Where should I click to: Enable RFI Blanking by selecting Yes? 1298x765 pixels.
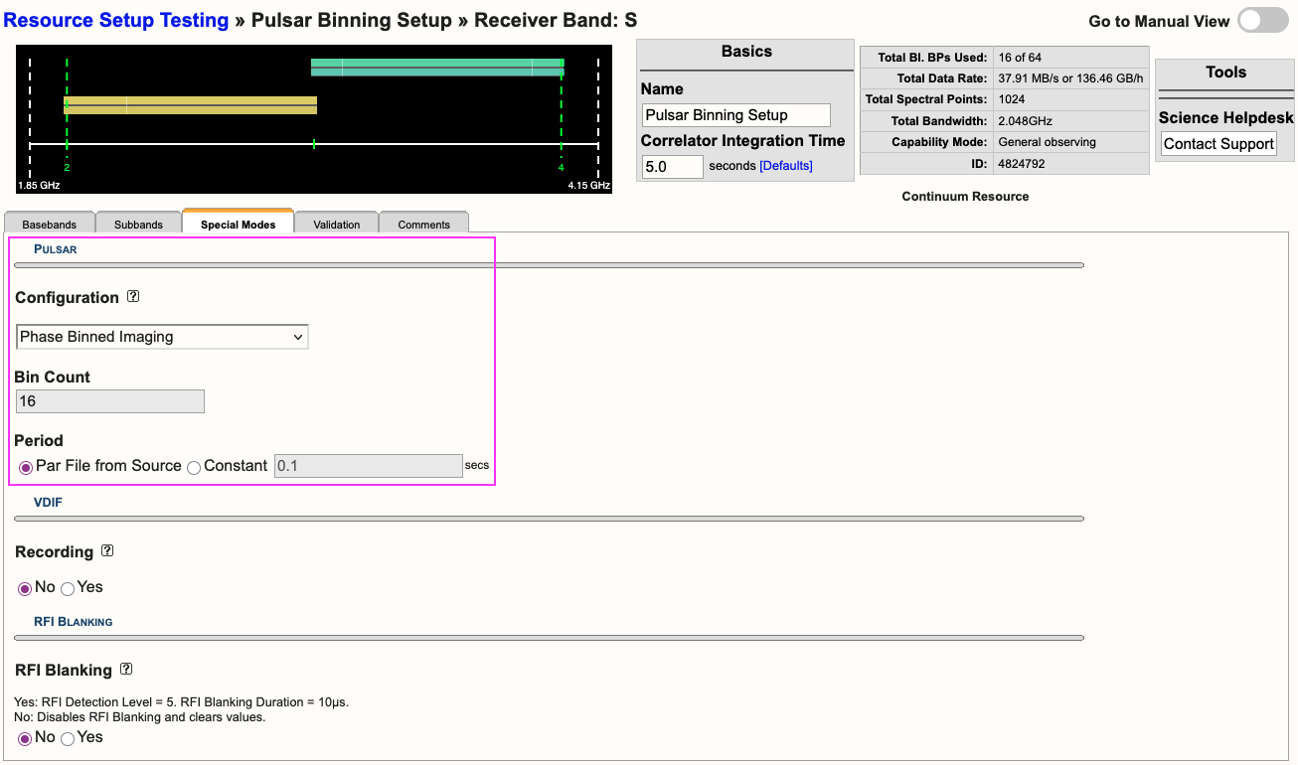click(x=67, y=737)
